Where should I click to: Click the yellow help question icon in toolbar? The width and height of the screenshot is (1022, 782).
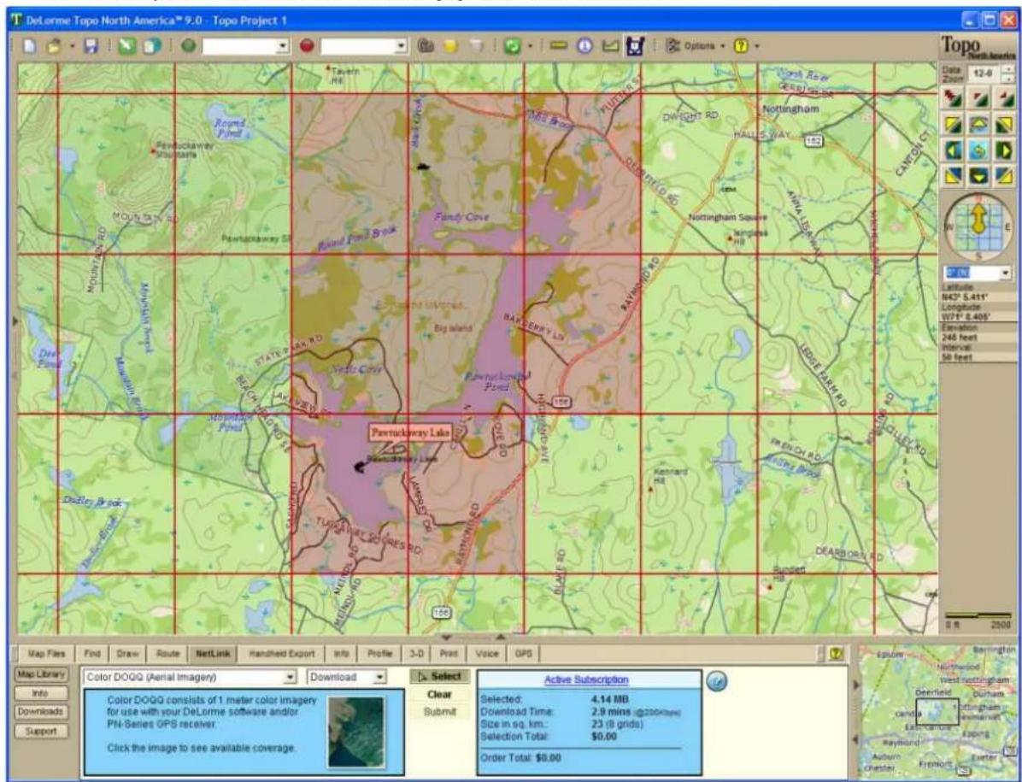click(x=741, y=46)
